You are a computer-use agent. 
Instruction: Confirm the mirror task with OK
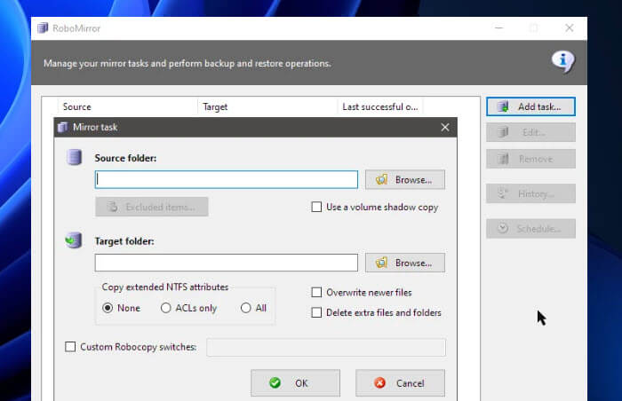click(295, 383)
